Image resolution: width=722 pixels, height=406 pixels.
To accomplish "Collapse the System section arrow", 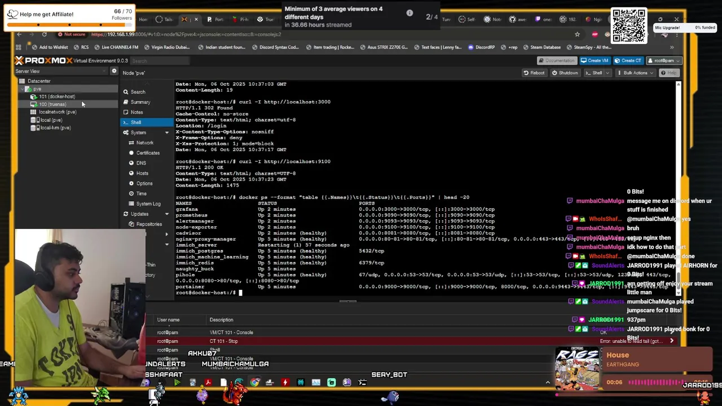I will 166,133.
